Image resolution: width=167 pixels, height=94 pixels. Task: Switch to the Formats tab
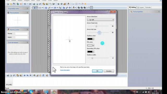point(148,7)
